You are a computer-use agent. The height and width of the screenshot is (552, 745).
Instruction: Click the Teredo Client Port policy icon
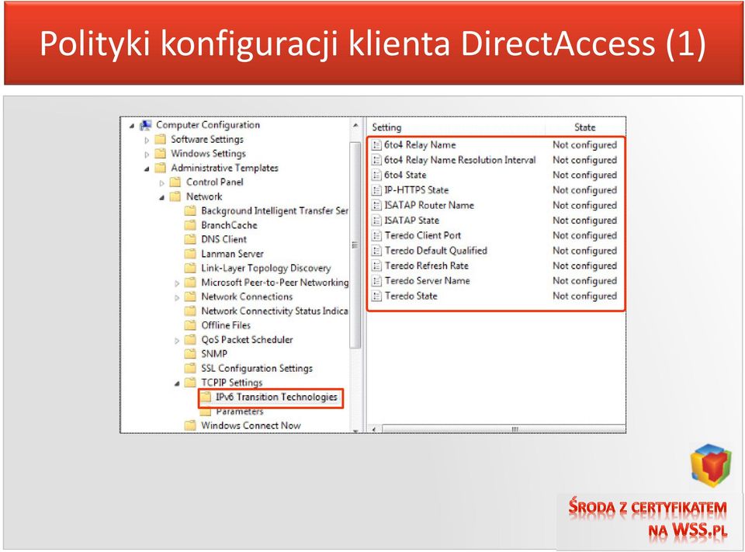pos(376,235)
